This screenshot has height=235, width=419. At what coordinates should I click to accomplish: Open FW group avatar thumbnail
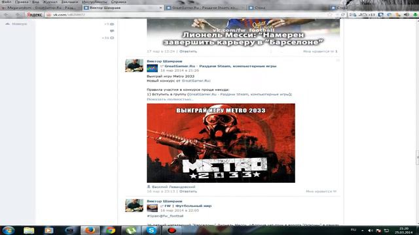pos(152,208)
